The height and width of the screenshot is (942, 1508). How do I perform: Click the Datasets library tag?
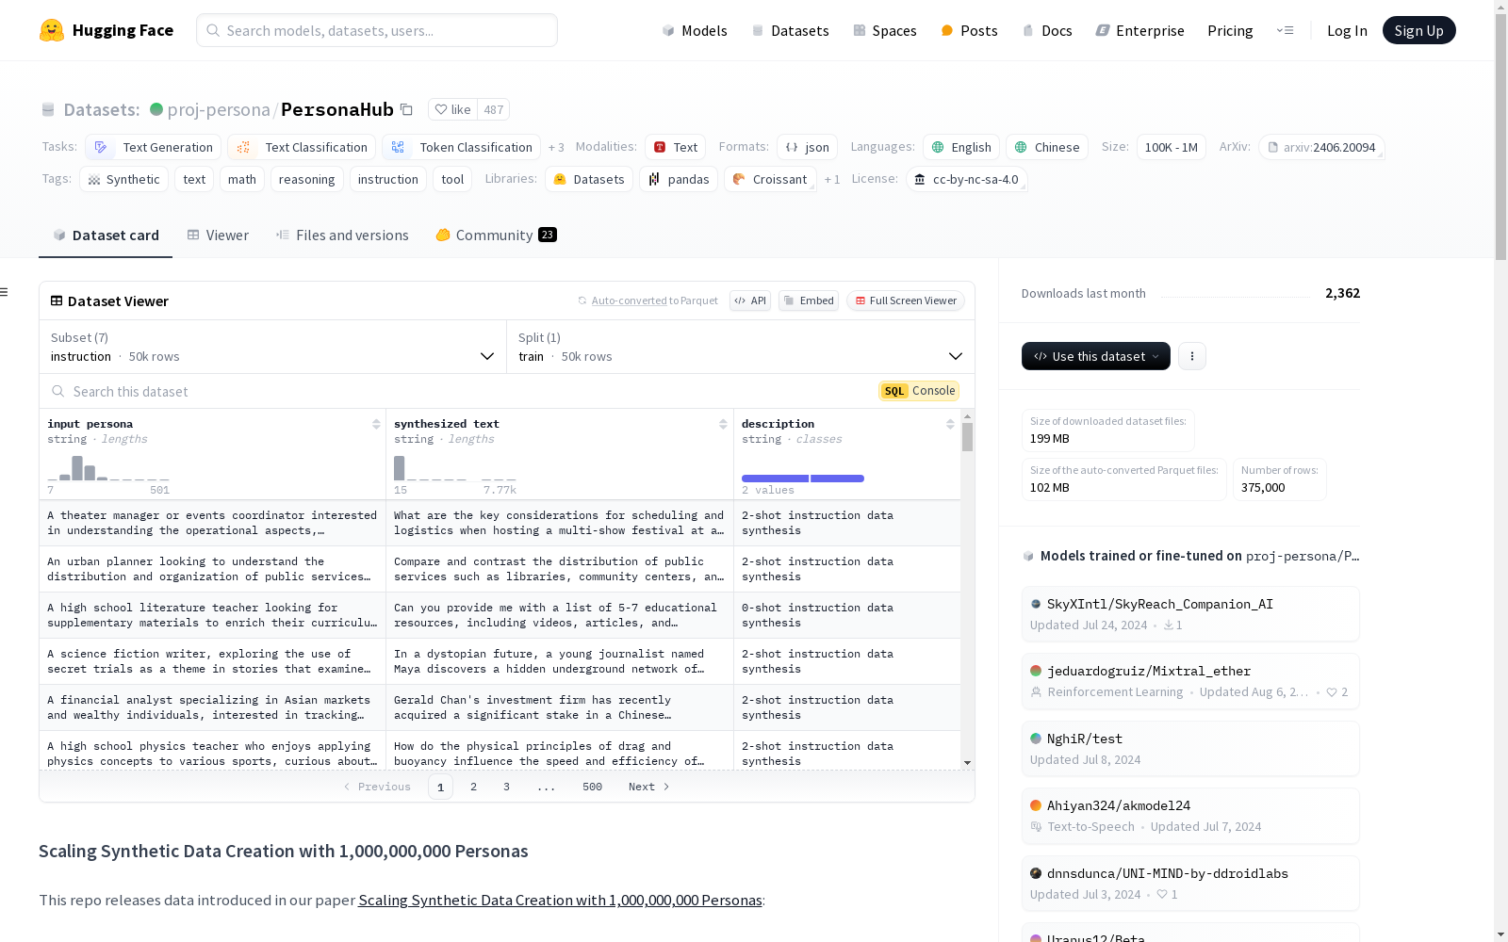pyautogui.click(x=589, y=179)
